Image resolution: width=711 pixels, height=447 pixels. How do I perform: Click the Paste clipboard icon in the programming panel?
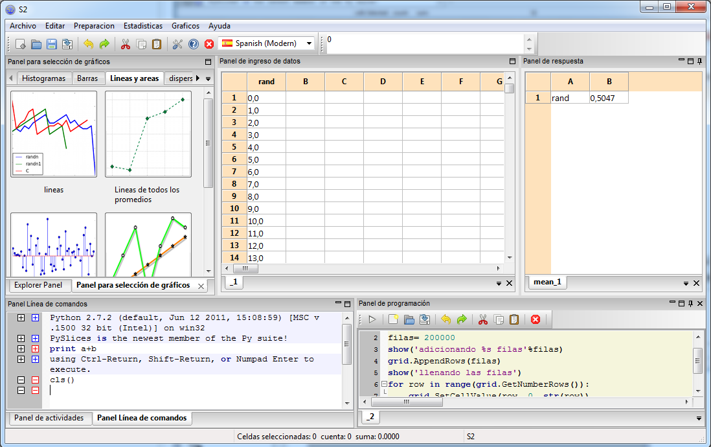[x=513, y=319]
